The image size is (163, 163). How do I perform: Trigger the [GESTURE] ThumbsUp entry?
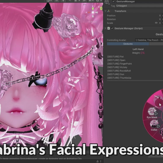tap(119, 78)
